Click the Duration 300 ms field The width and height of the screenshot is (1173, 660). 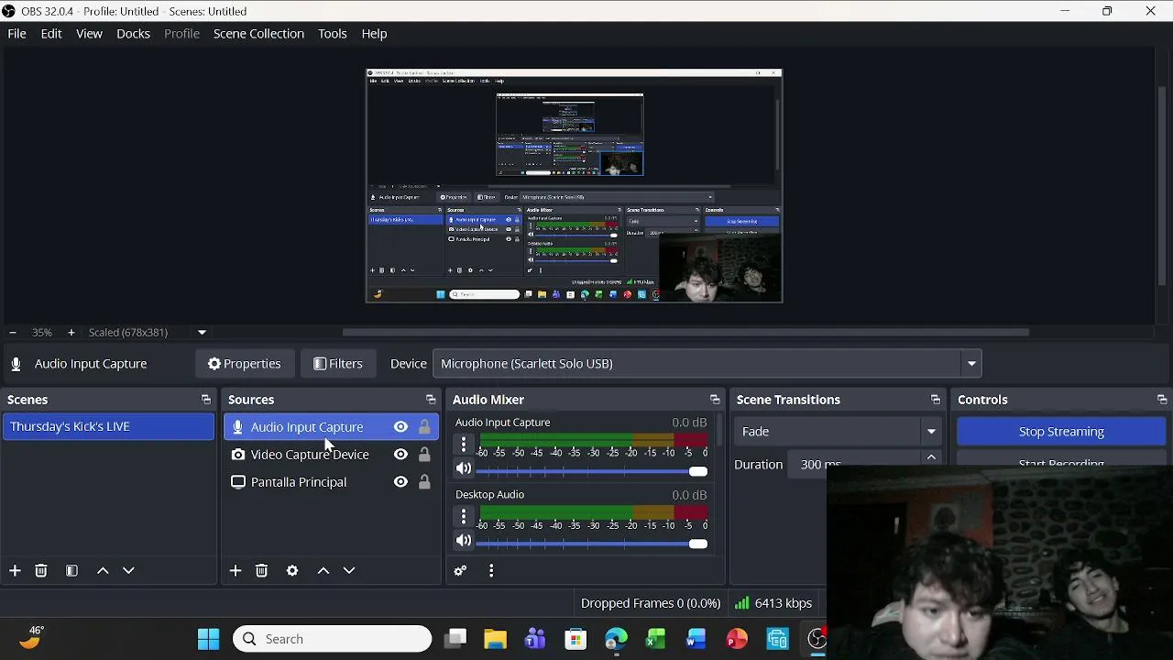[855, 465]
